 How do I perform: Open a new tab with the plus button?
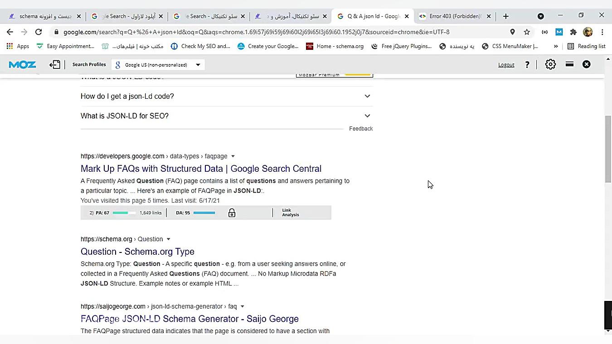pyautogui.click(x=505, y=16)
